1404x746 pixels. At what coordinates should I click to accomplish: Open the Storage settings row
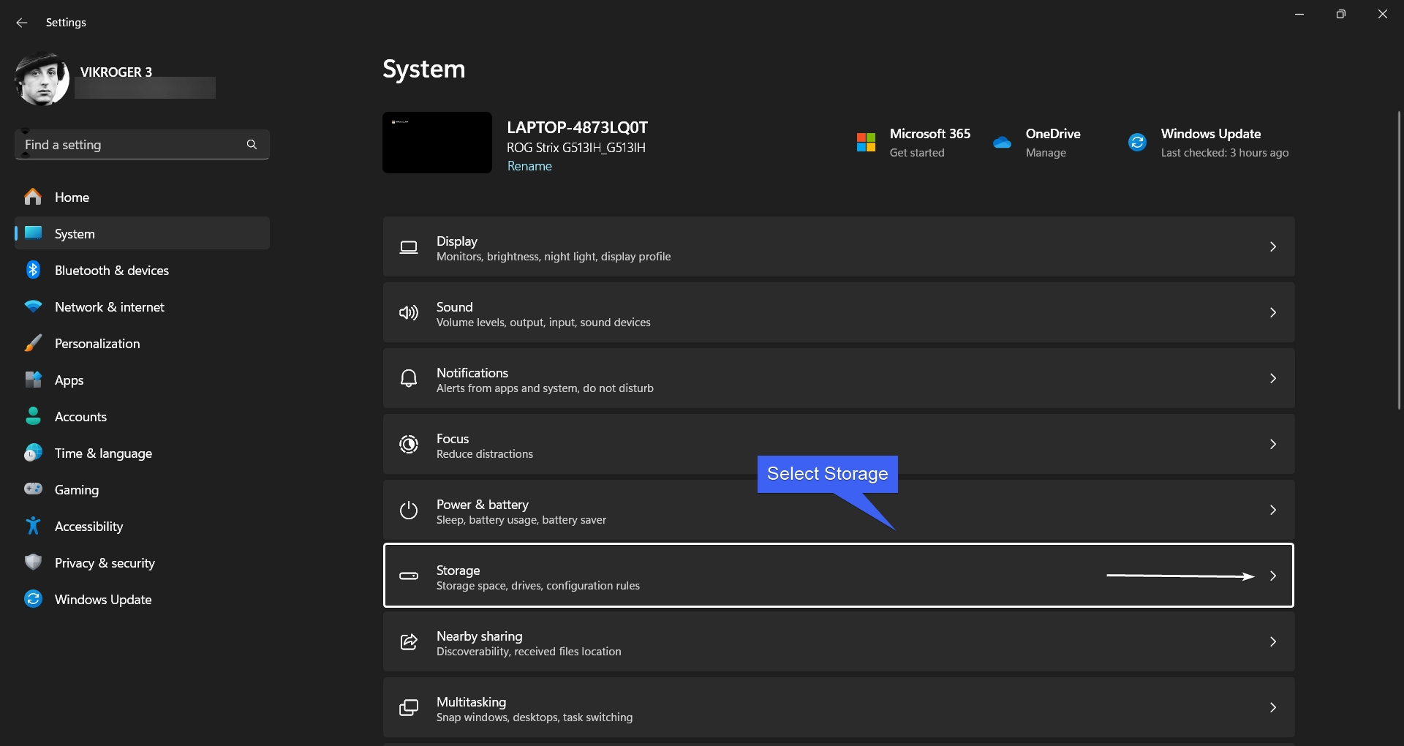[x=839, y=576]
